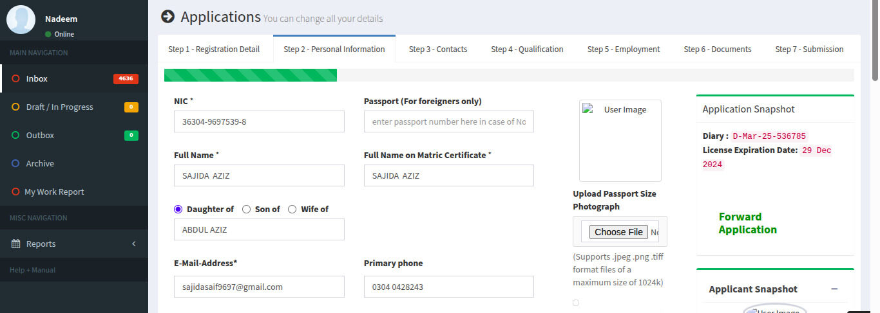Switch to Step 5 - Employment tab
880x313 pixels.
(624, 49)
